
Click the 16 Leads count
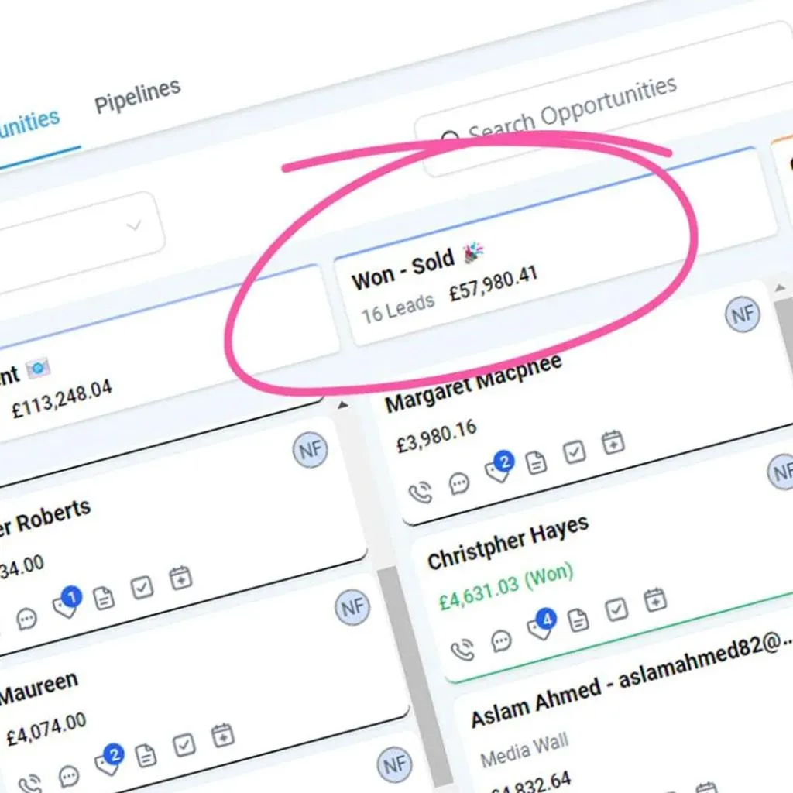[397, 308]
